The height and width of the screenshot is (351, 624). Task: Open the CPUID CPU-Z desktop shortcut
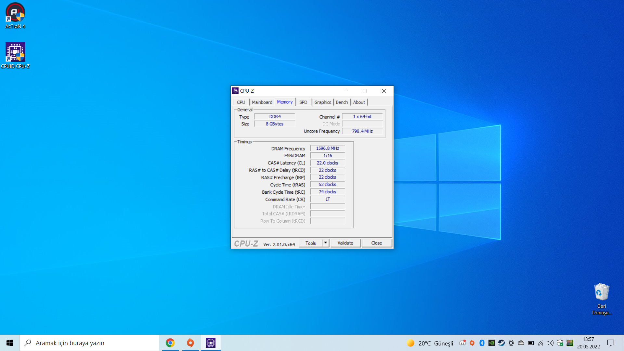(15, 53)
